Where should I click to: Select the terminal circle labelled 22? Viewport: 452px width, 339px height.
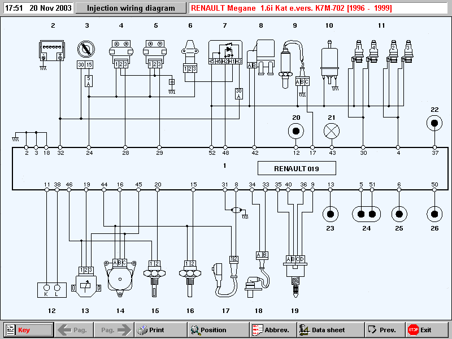click(434, 123)
